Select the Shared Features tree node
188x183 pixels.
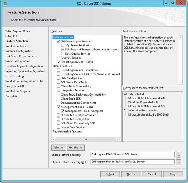point(62,66)
